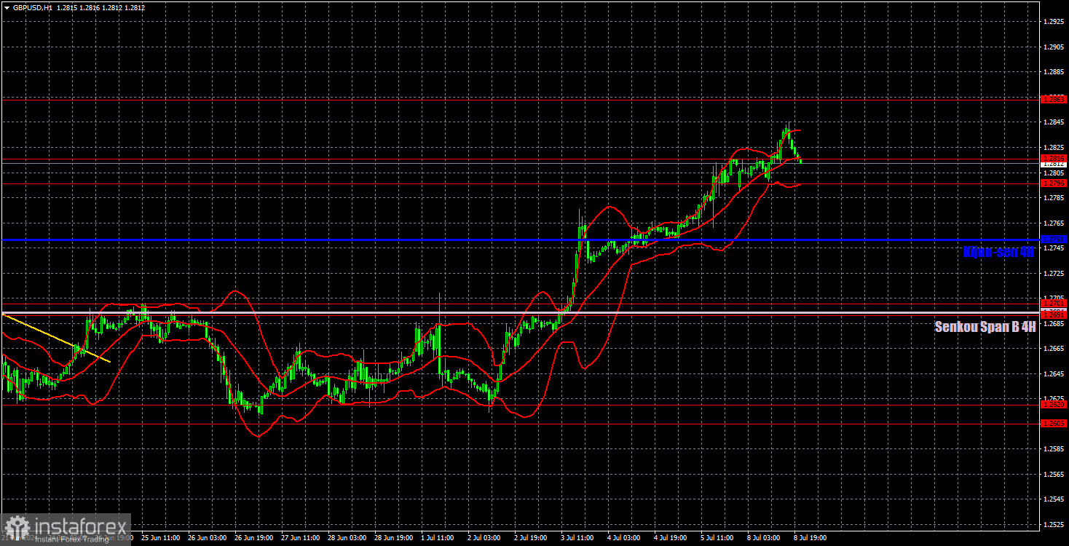Click the 1.2785 price axis value
Screen dimensions: 1069x546
click(x=1053, y=198)
